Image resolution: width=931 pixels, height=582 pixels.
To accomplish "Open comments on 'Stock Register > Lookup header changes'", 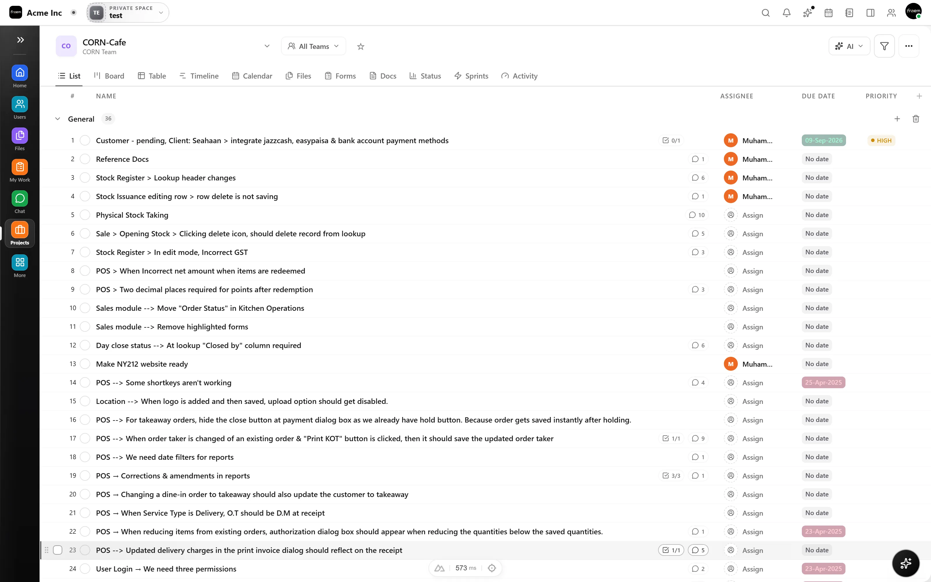I will click(x=698, y=178).
